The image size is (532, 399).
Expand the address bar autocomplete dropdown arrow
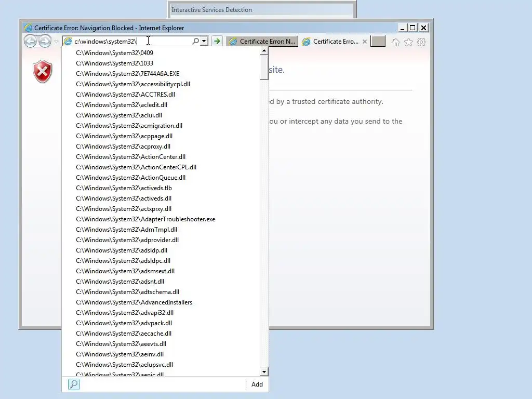point(204,42)
